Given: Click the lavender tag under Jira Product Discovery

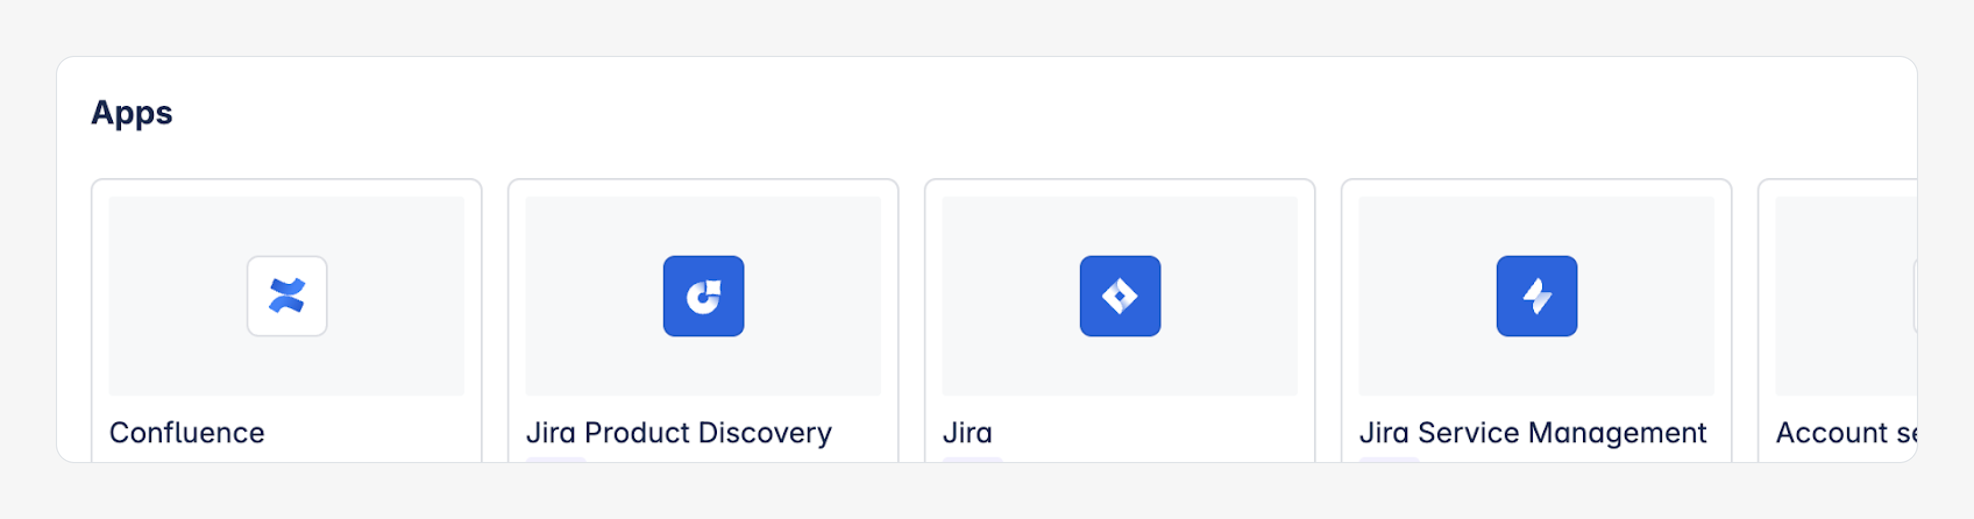Looking at the screenshot, I should pos(556,459).
